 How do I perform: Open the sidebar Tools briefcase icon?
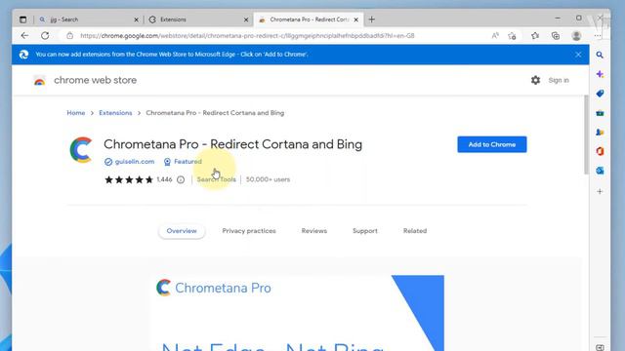point(600,113)
